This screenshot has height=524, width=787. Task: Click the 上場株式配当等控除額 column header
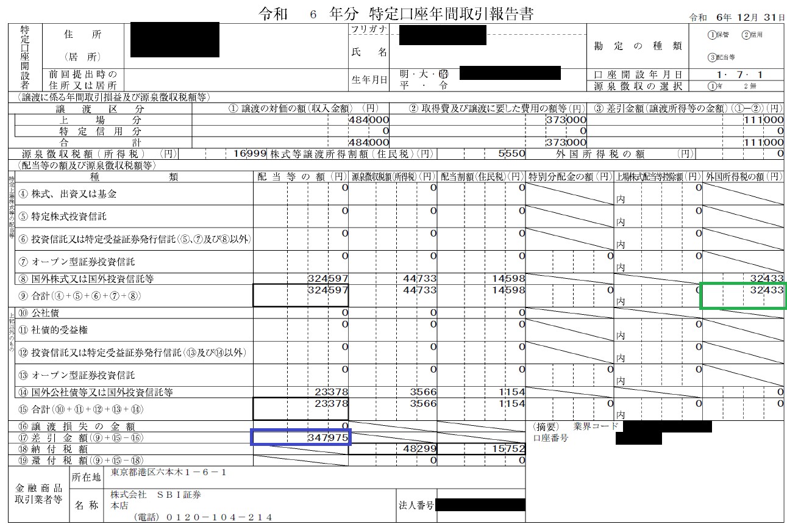coord(658,176)
